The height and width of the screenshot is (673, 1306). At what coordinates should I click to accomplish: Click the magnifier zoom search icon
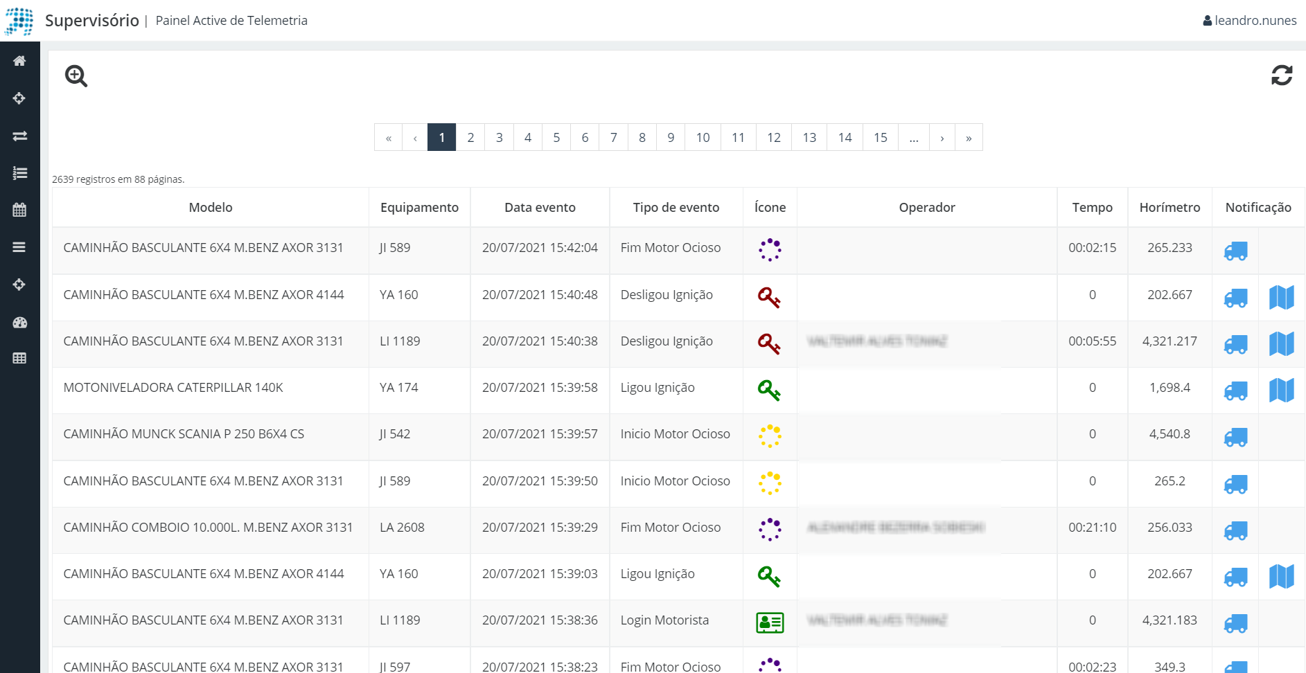[x=76, y=76]
